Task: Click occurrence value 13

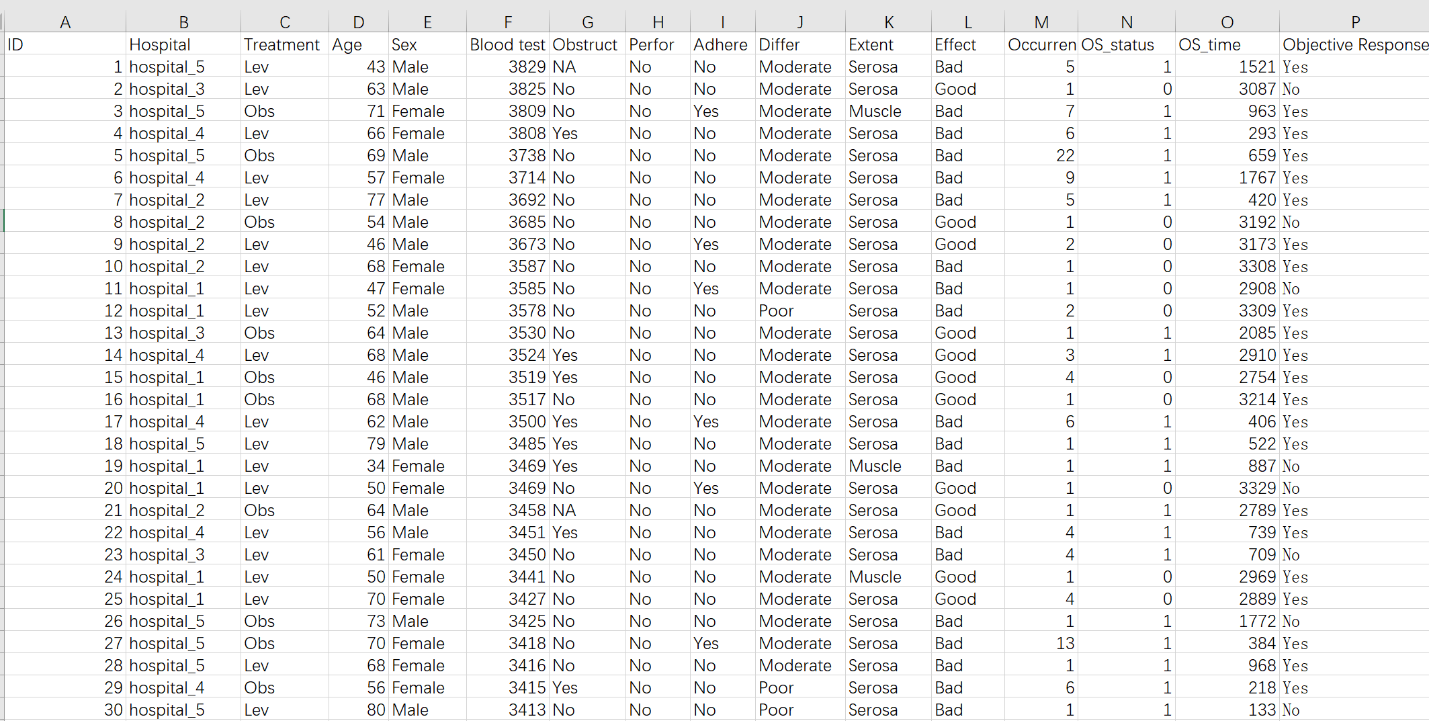Action: pyautogui.click(x=1041, y=643)
